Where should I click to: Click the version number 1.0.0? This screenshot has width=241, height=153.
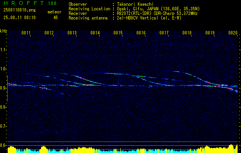point(52,3)
